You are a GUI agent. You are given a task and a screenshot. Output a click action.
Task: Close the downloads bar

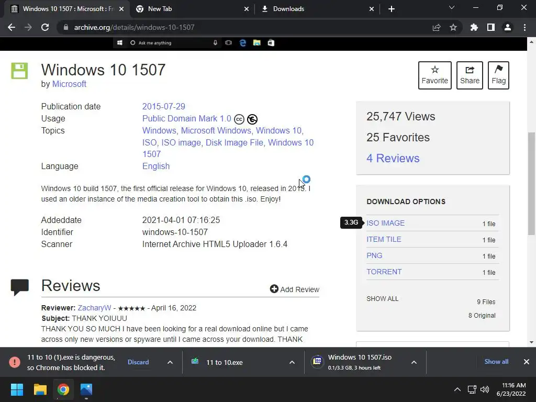click(527, 362)
